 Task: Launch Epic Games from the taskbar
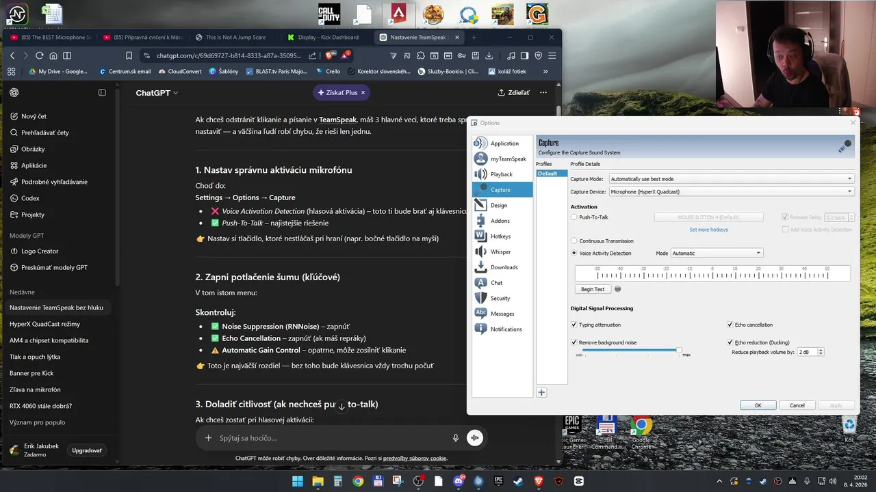[500, 481]
